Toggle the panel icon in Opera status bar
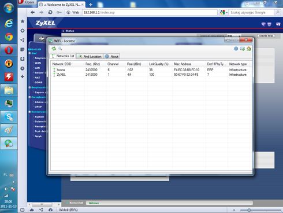 click(x=23, y=210)
